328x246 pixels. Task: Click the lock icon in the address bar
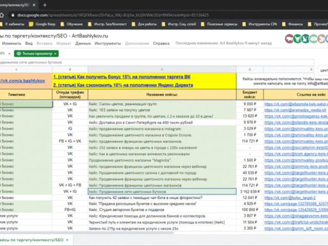pyautogui.click(x=13, y=15)
